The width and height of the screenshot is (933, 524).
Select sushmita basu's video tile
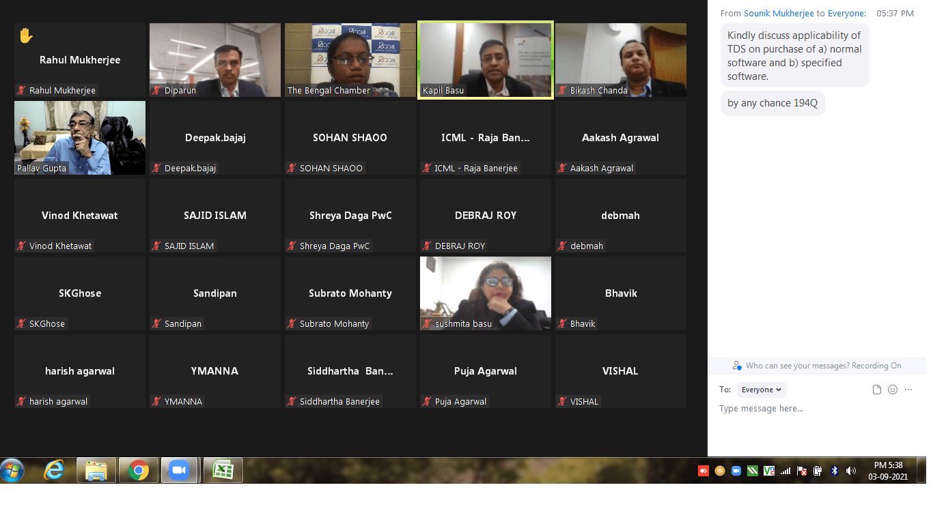coord(486,293)
